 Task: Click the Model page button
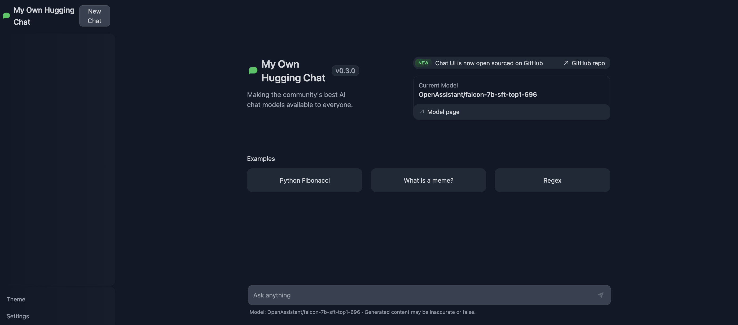tap(512, 112)
